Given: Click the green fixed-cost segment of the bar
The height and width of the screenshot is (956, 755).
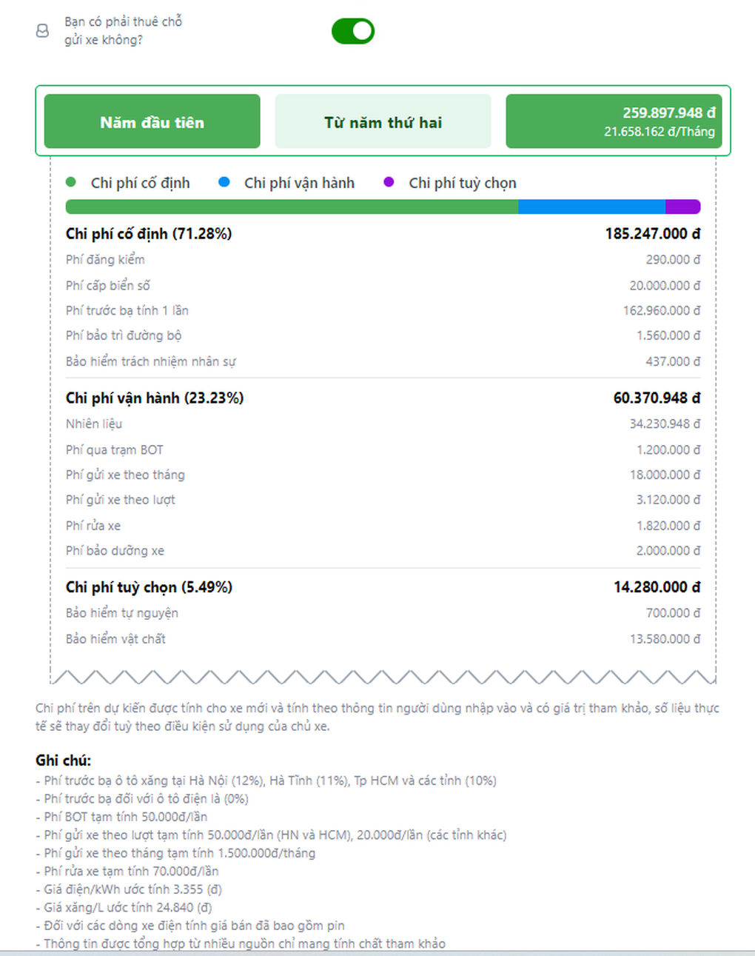Looking at the screenshot, I should tap(292, 207).
